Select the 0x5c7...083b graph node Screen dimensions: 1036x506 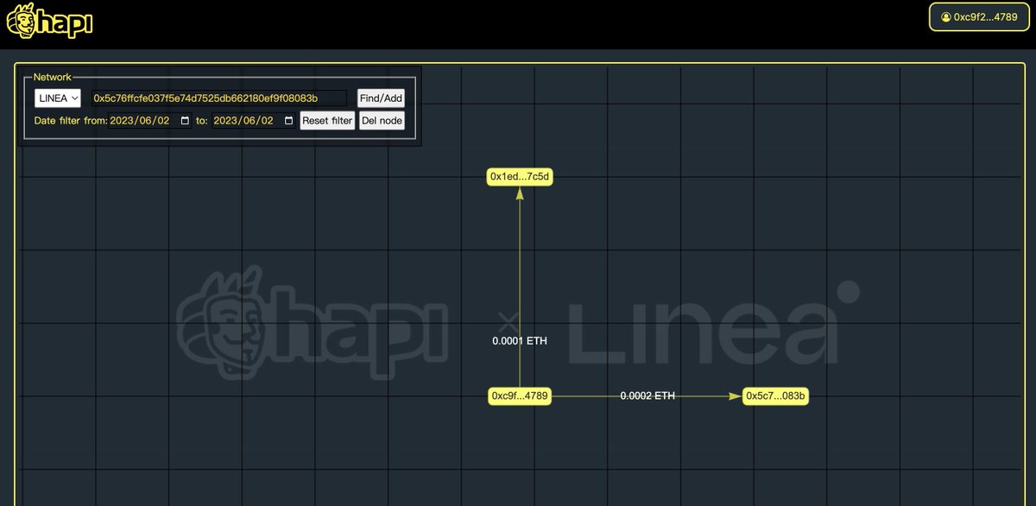pyautogui.click(x=776, y=396)
